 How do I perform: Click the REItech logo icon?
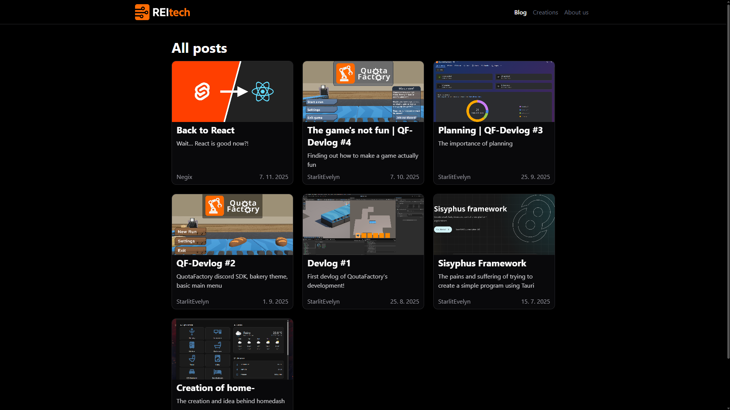pyautogui.click(x=142, y=12)
